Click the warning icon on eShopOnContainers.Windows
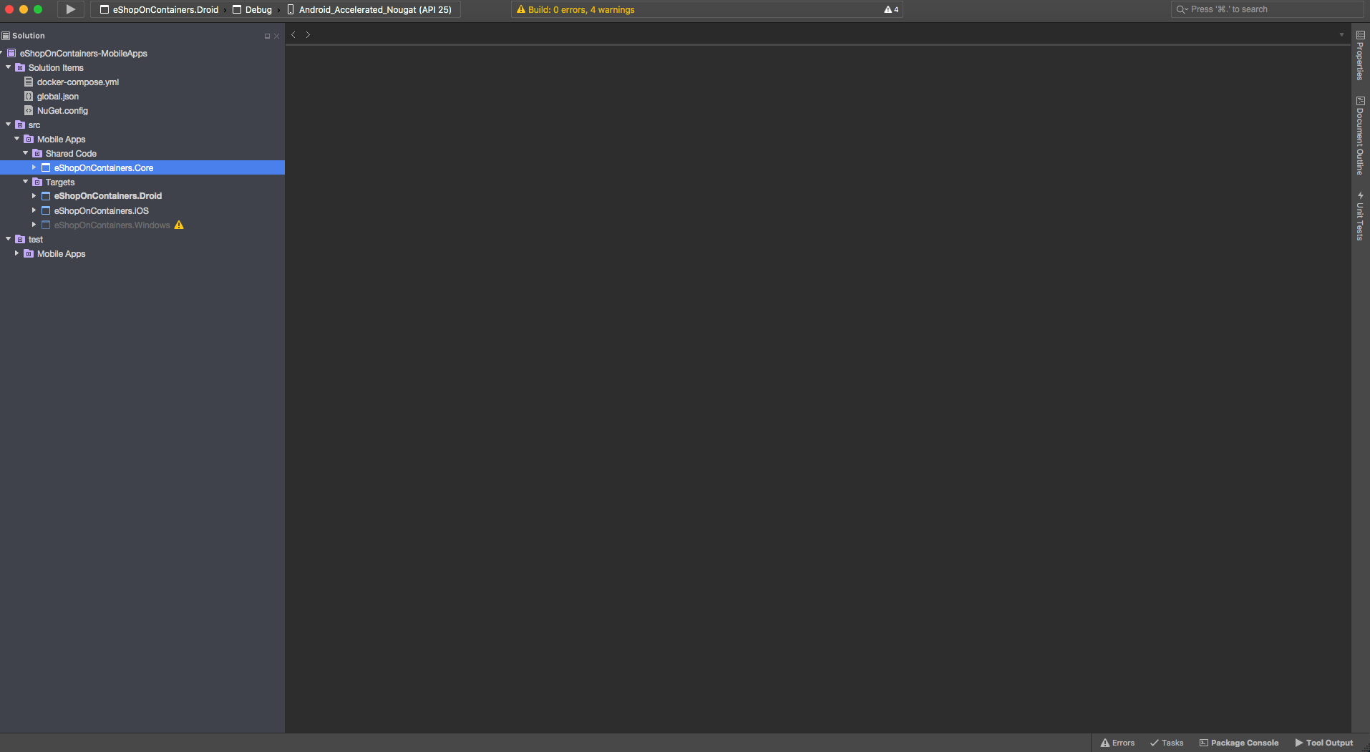Screen dimensions: 1370x752 click(x=178, y=225)
